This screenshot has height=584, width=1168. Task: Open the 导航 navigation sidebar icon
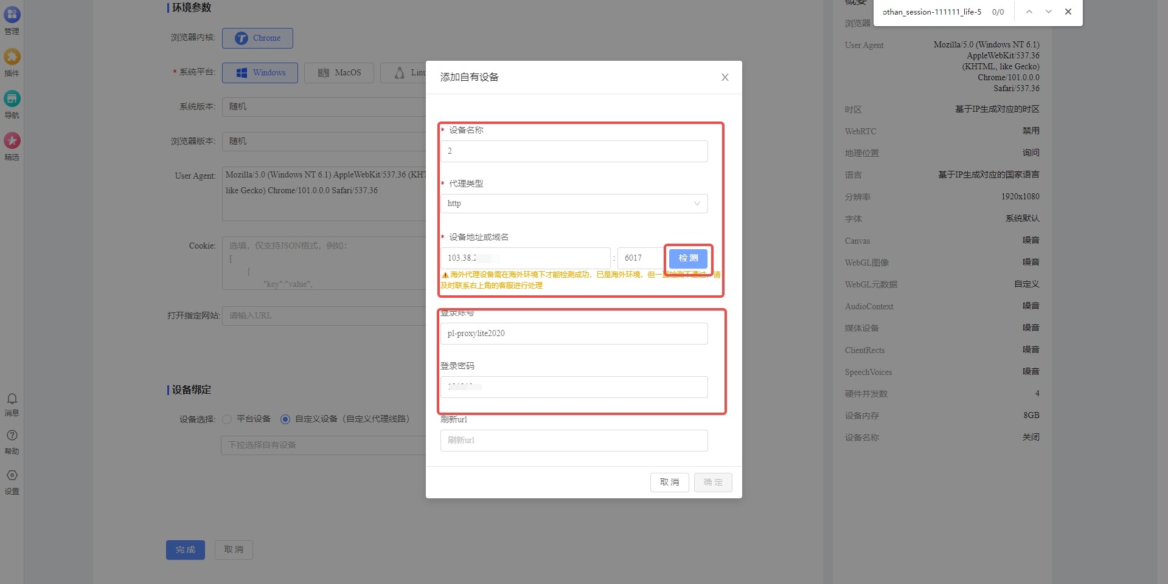click(12, 99)
